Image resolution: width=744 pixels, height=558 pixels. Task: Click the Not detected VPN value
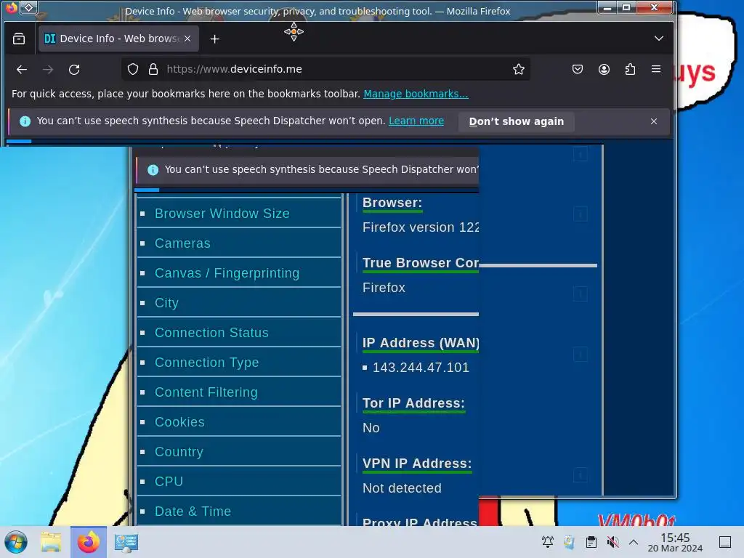[402, 488]
